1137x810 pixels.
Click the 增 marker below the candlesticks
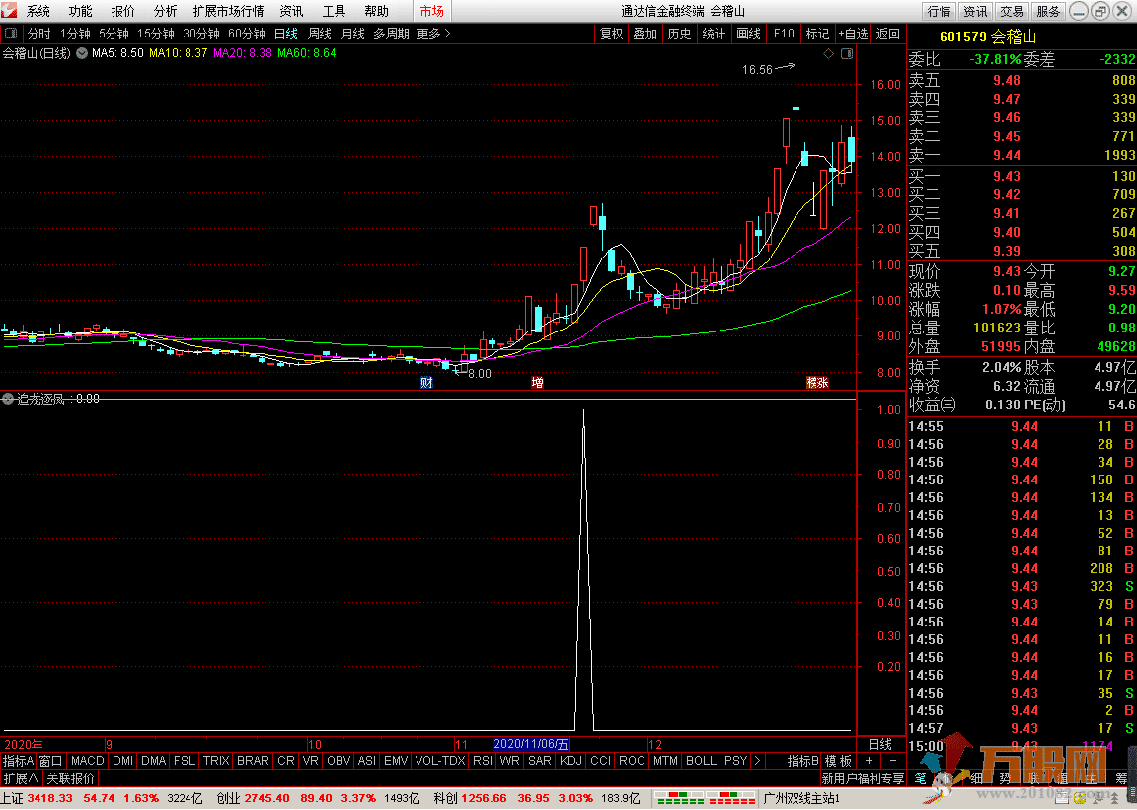pos(537,383)
